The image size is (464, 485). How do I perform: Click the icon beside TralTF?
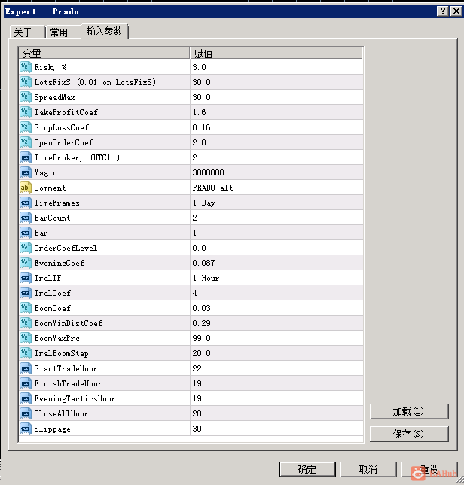click(x=26, y=278)
